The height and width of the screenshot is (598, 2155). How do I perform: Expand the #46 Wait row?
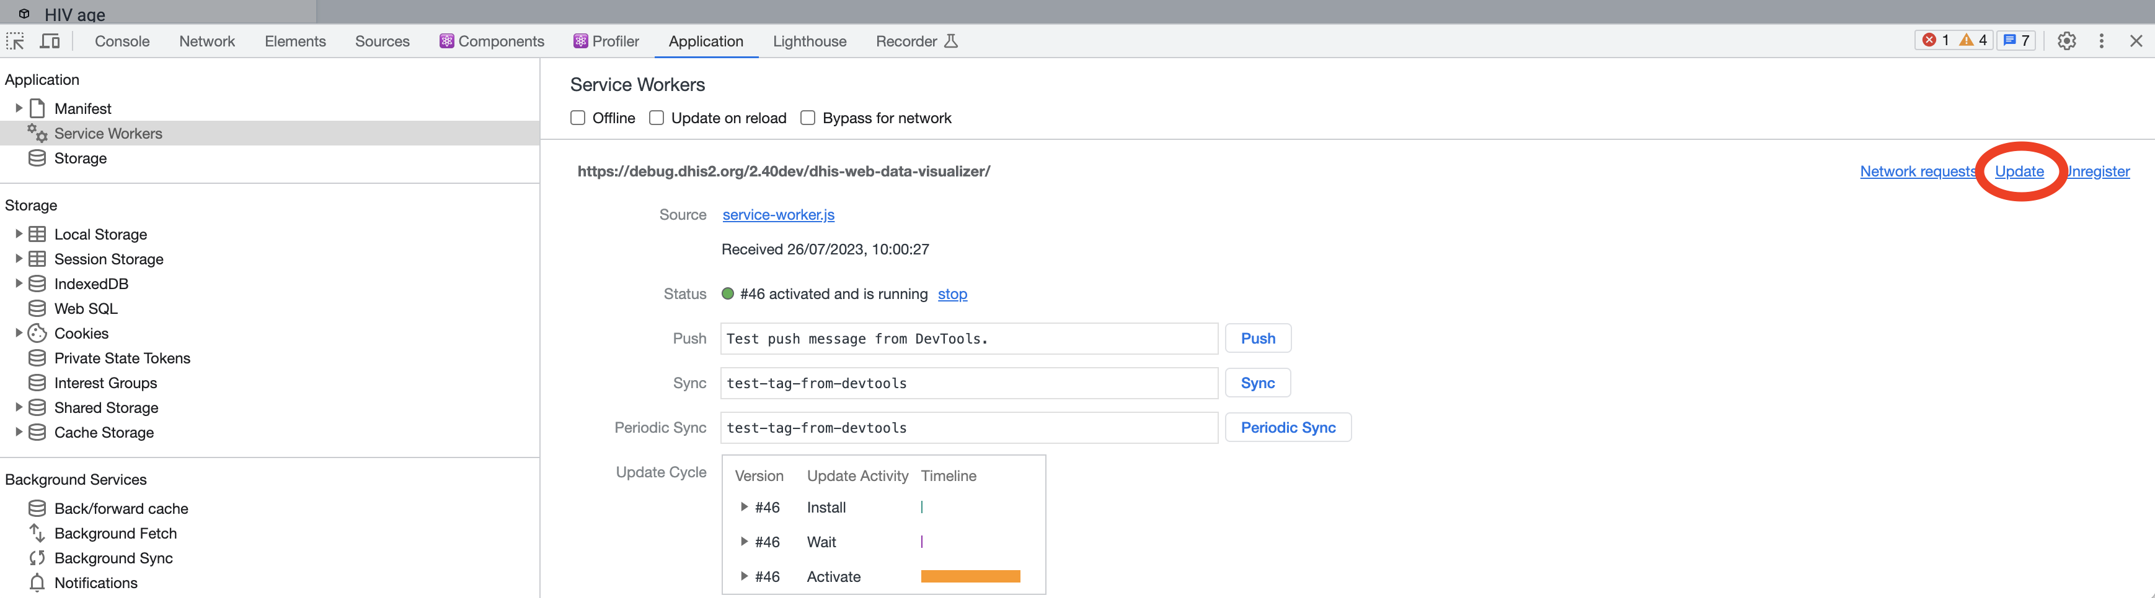coord(744,541)
